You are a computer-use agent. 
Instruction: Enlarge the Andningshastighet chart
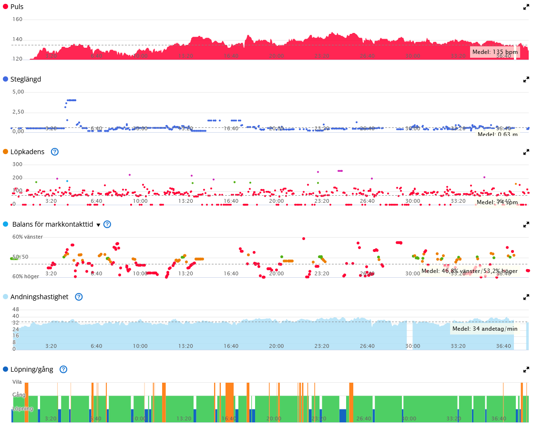526,297
